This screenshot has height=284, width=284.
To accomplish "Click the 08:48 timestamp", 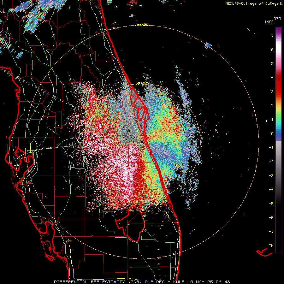I will pos(223,282).
